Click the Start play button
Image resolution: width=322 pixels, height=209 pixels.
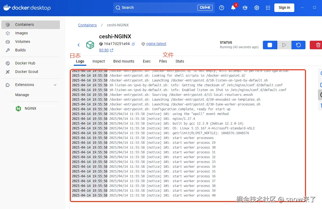tap(284, 45)
